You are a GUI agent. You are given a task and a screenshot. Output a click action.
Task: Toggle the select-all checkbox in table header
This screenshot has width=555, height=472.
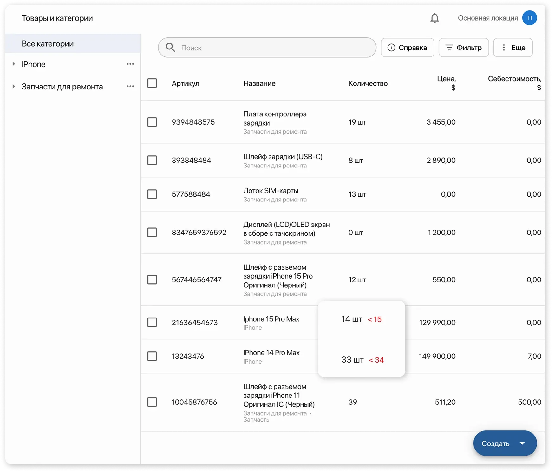(x=152, y=83)
